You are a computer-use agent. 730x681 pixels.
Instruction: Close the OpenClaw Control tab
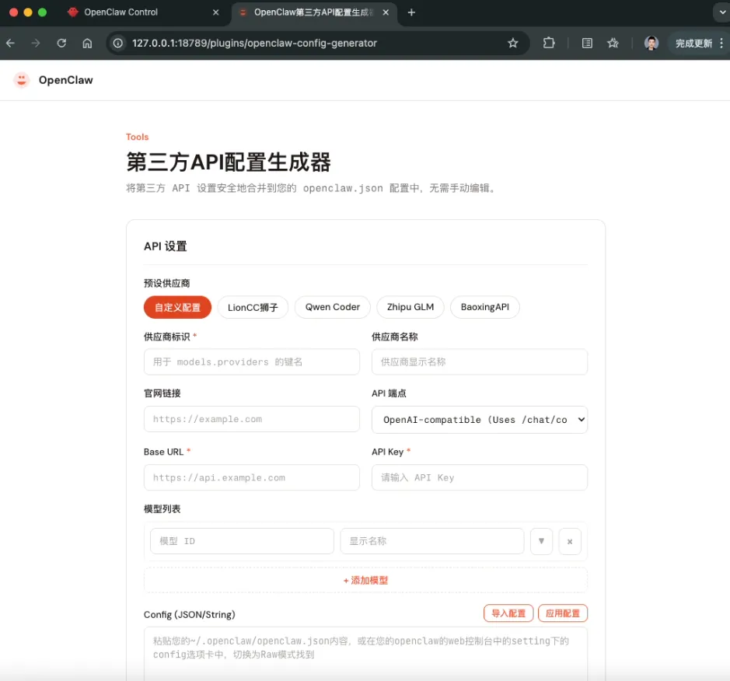(x=215, y=12)
